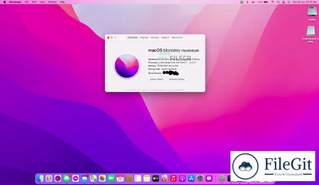The image size is (319, 185).
Task: Open Photos app in the dock
Action: pos(102,179)
